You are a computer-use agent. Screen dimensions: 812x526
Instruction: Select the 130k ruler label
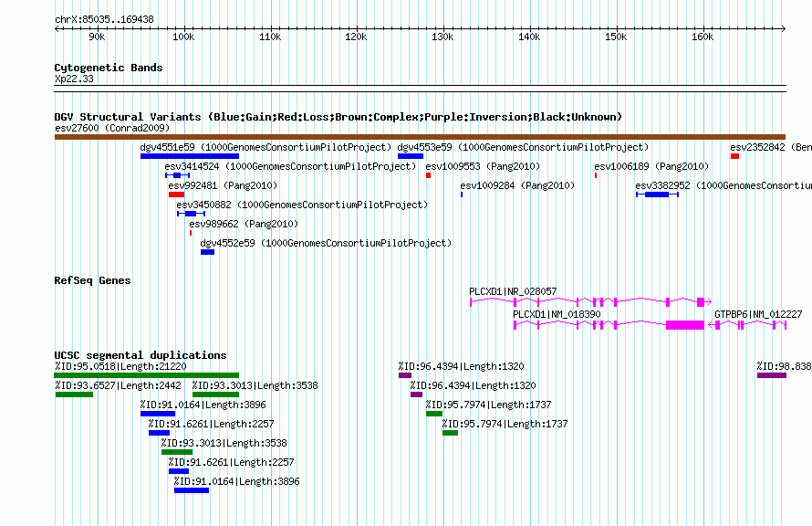[442, 37]
